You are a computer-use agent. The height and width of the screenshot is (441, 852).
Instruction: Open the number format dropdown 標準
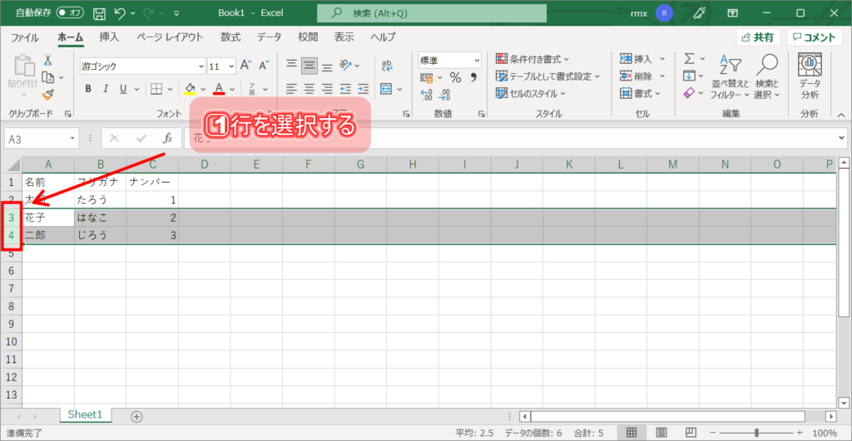449,60
